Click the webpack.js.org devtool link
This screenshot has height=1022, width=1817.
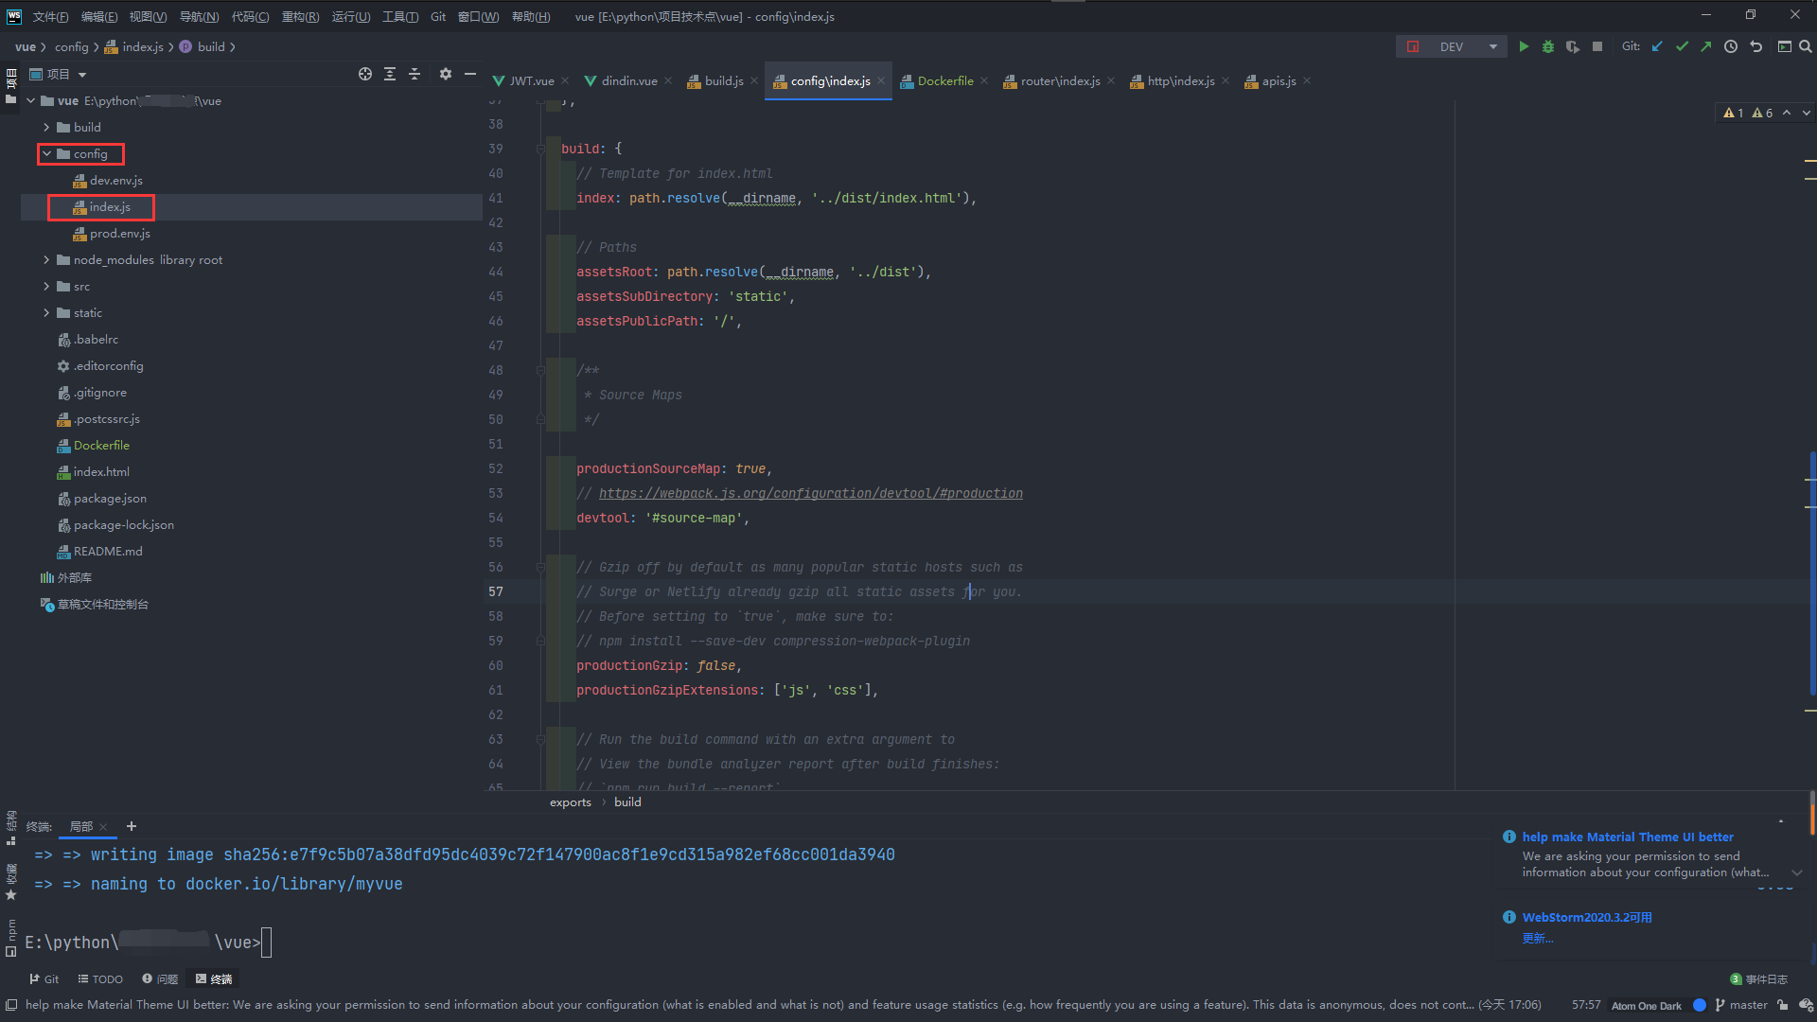click(x=810, y=493)
